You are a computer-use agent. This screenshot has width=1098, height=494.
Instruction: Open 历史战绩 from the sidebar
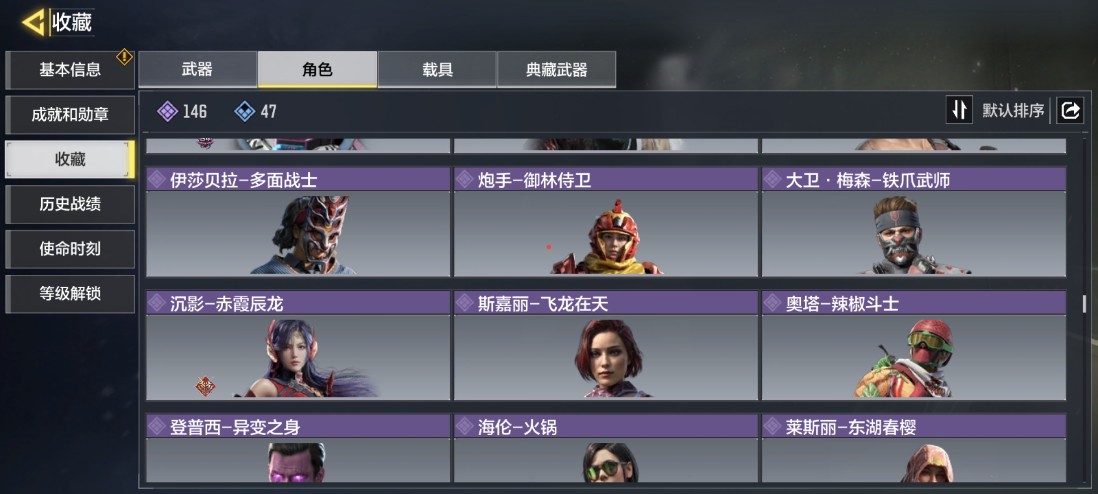(x=70, y=204)
